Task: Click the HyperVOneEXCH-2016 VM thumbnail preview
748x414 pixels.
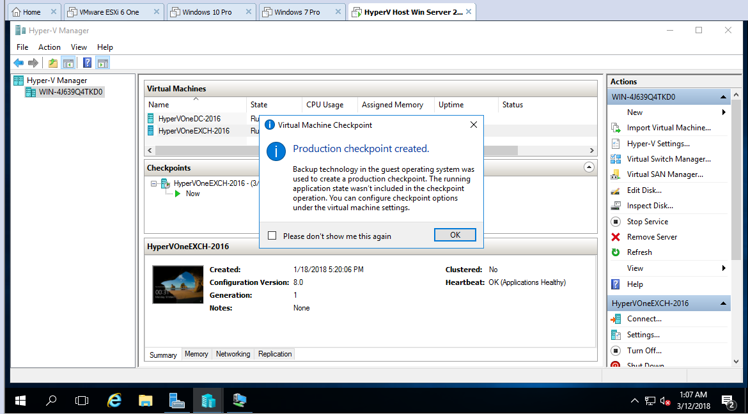Action: coord(178,285)
